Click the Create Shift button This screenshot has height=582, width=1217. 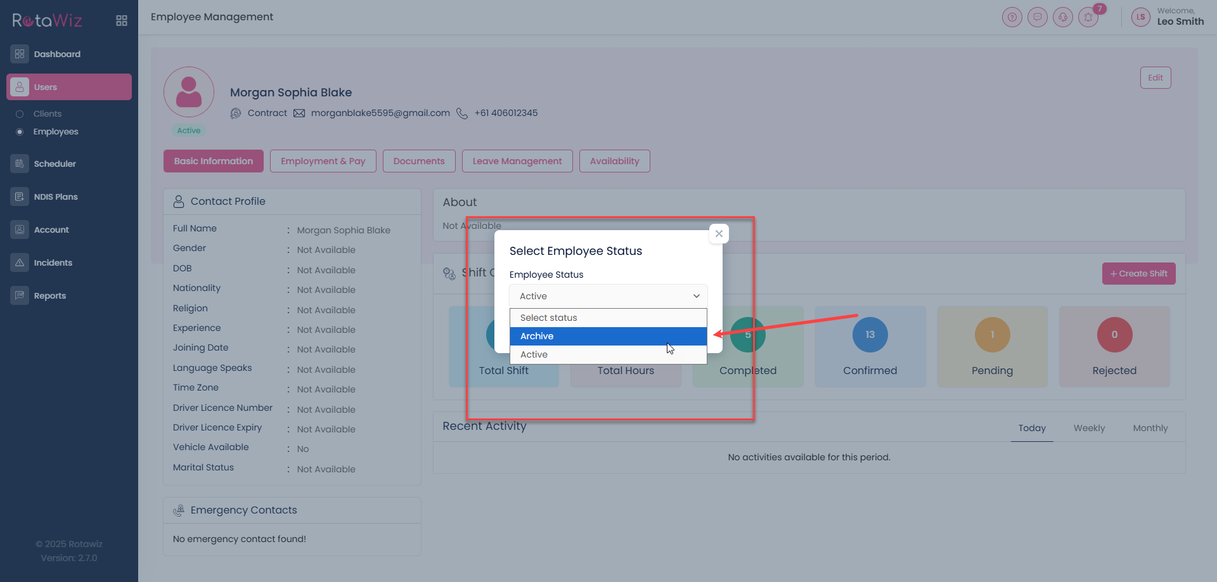(x=1138, y=274)
